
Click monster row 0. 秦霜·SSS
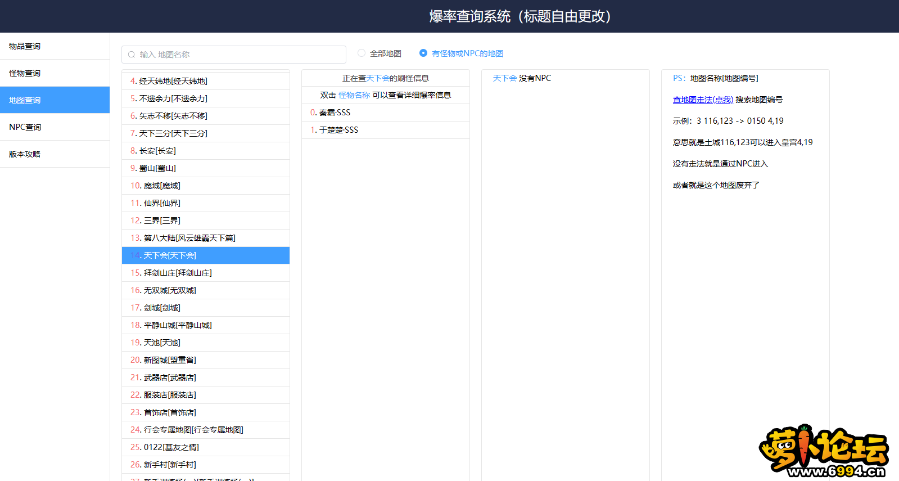[386, 113]
